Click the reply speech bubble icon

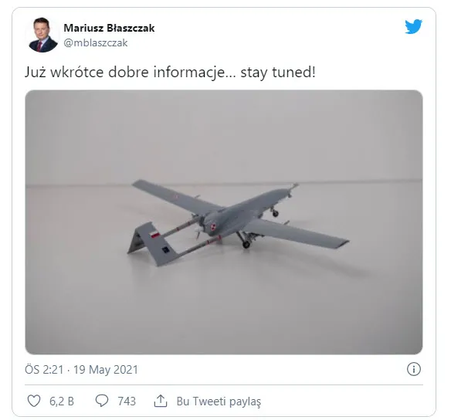(x=102, y=401)
